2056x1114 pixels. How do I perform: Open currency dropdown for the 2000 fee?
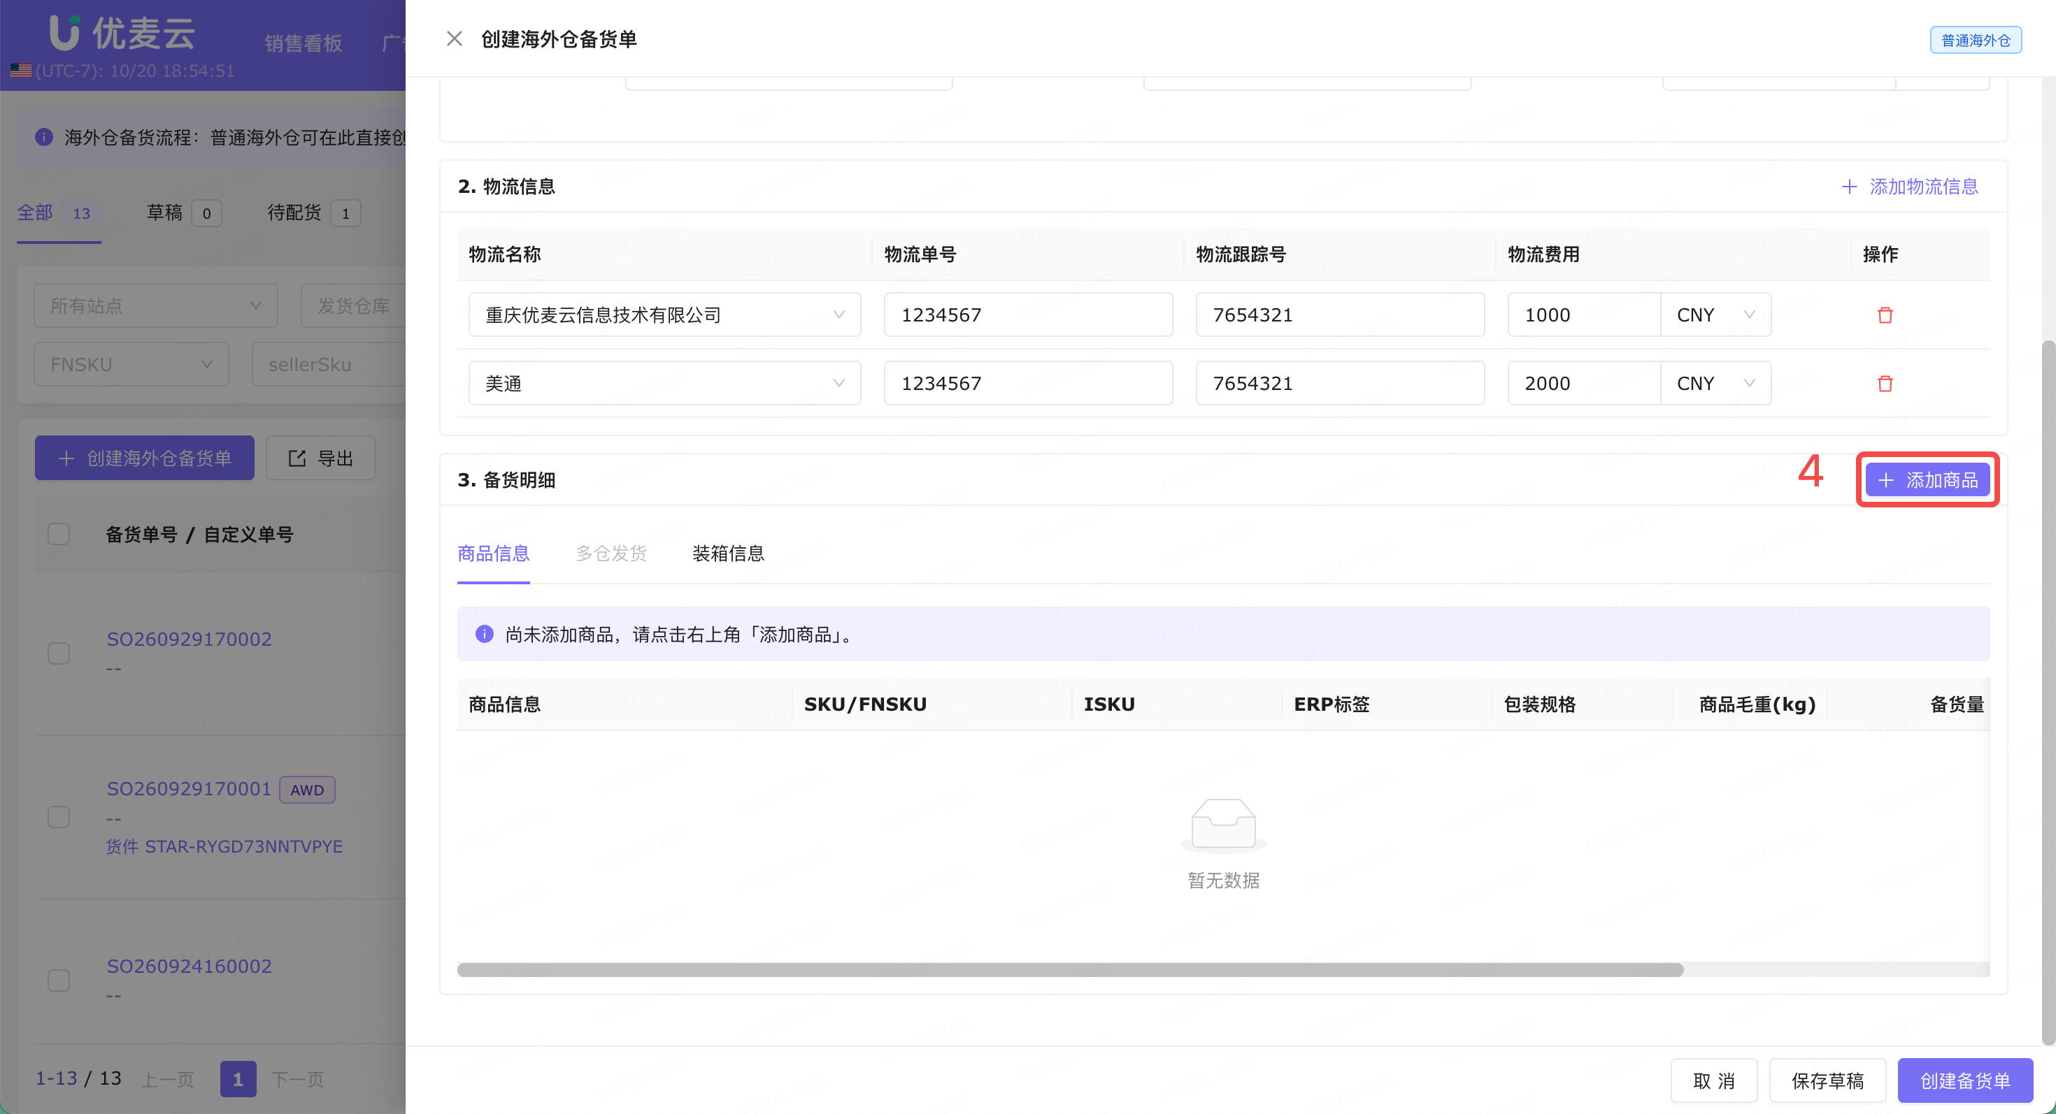point(1715,384)
